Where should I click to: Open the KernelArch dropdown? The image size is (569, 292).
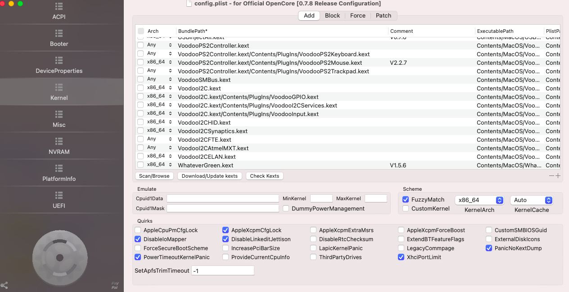[479, 200]
